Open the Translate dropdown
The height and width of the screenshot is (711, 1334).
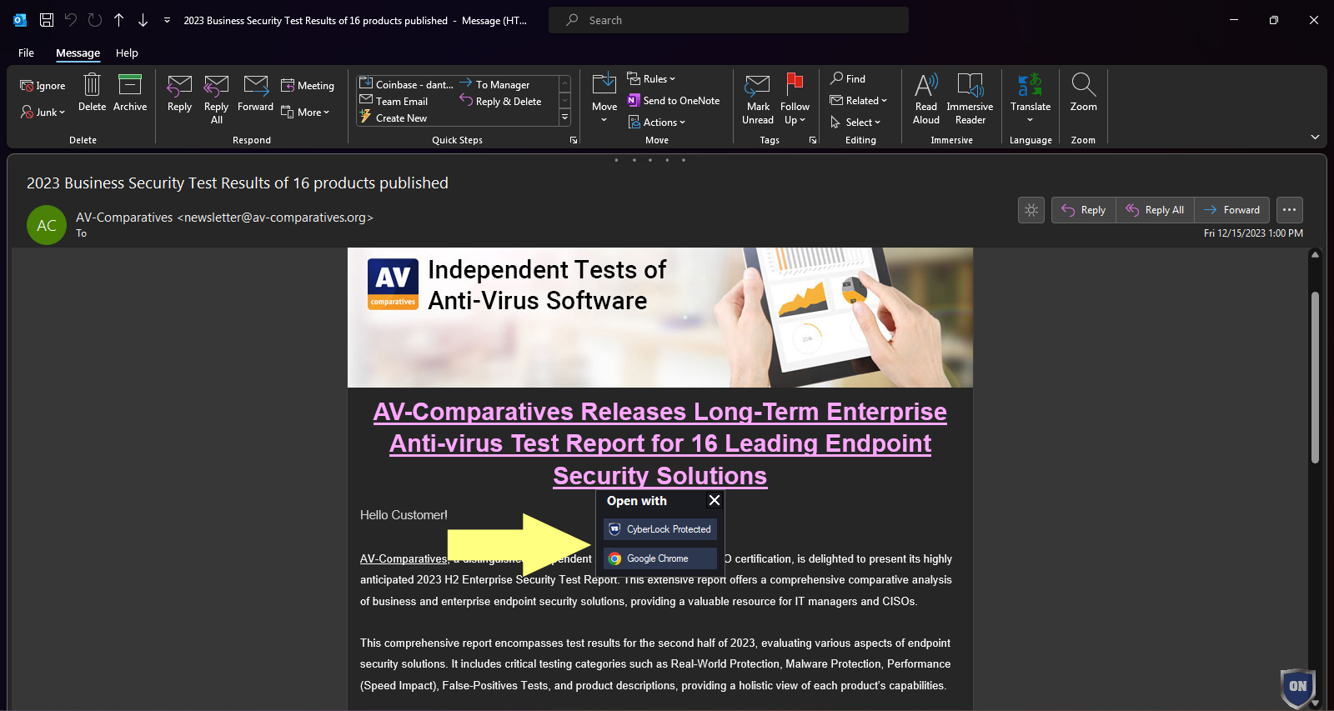click(1031, 99)
